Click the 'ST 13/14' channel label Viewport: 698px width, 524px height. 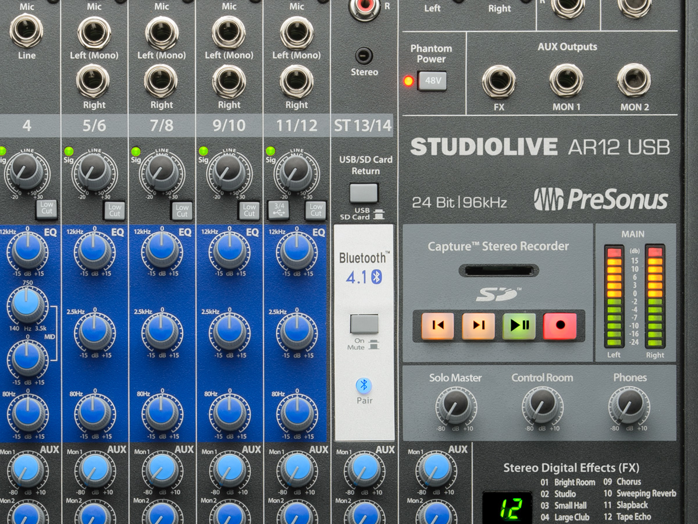click(363, 126)
